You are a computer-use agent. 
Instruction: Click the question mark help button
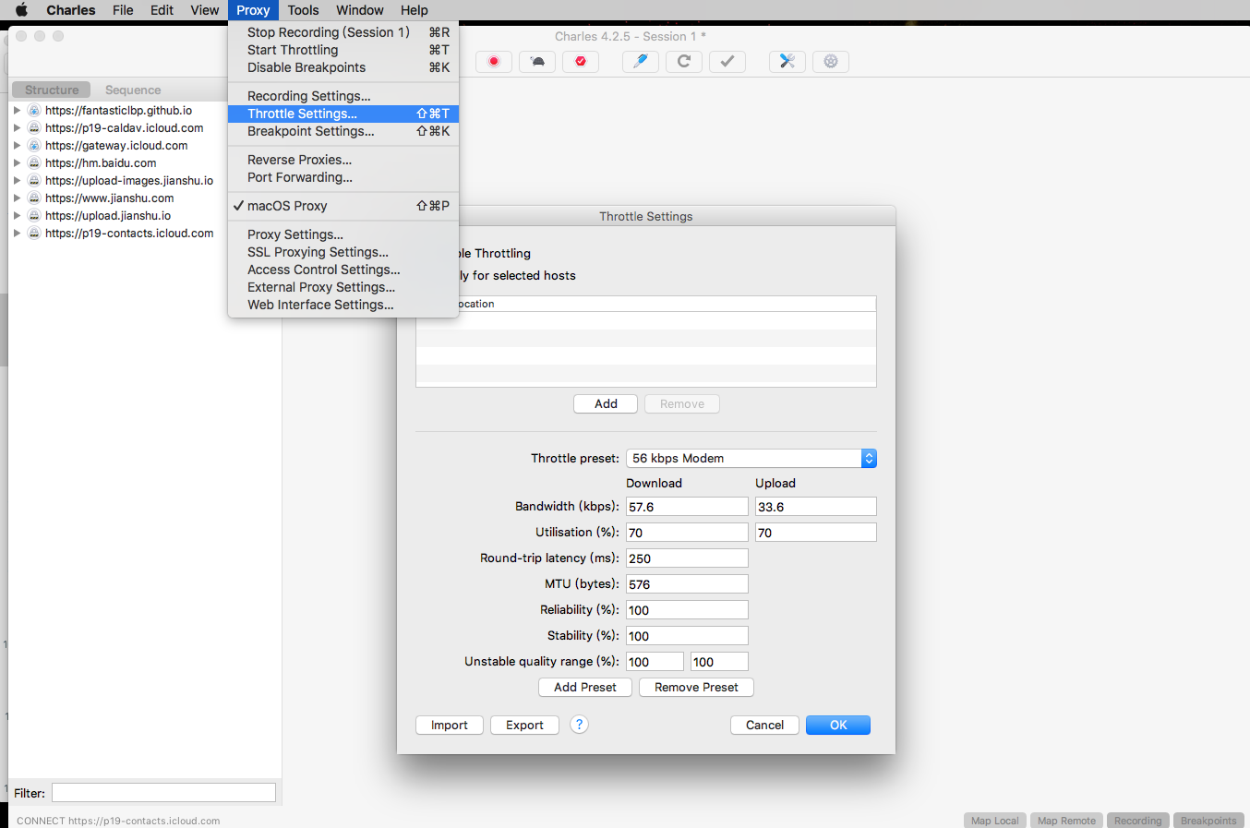point(579,725)
